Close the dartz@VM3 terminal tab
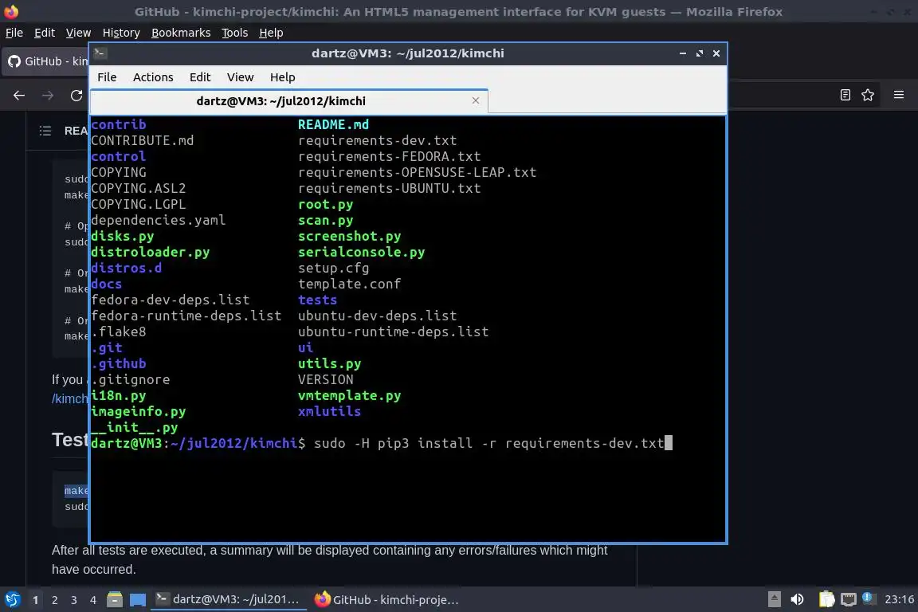The image size is (918, 612). [476, 100]
